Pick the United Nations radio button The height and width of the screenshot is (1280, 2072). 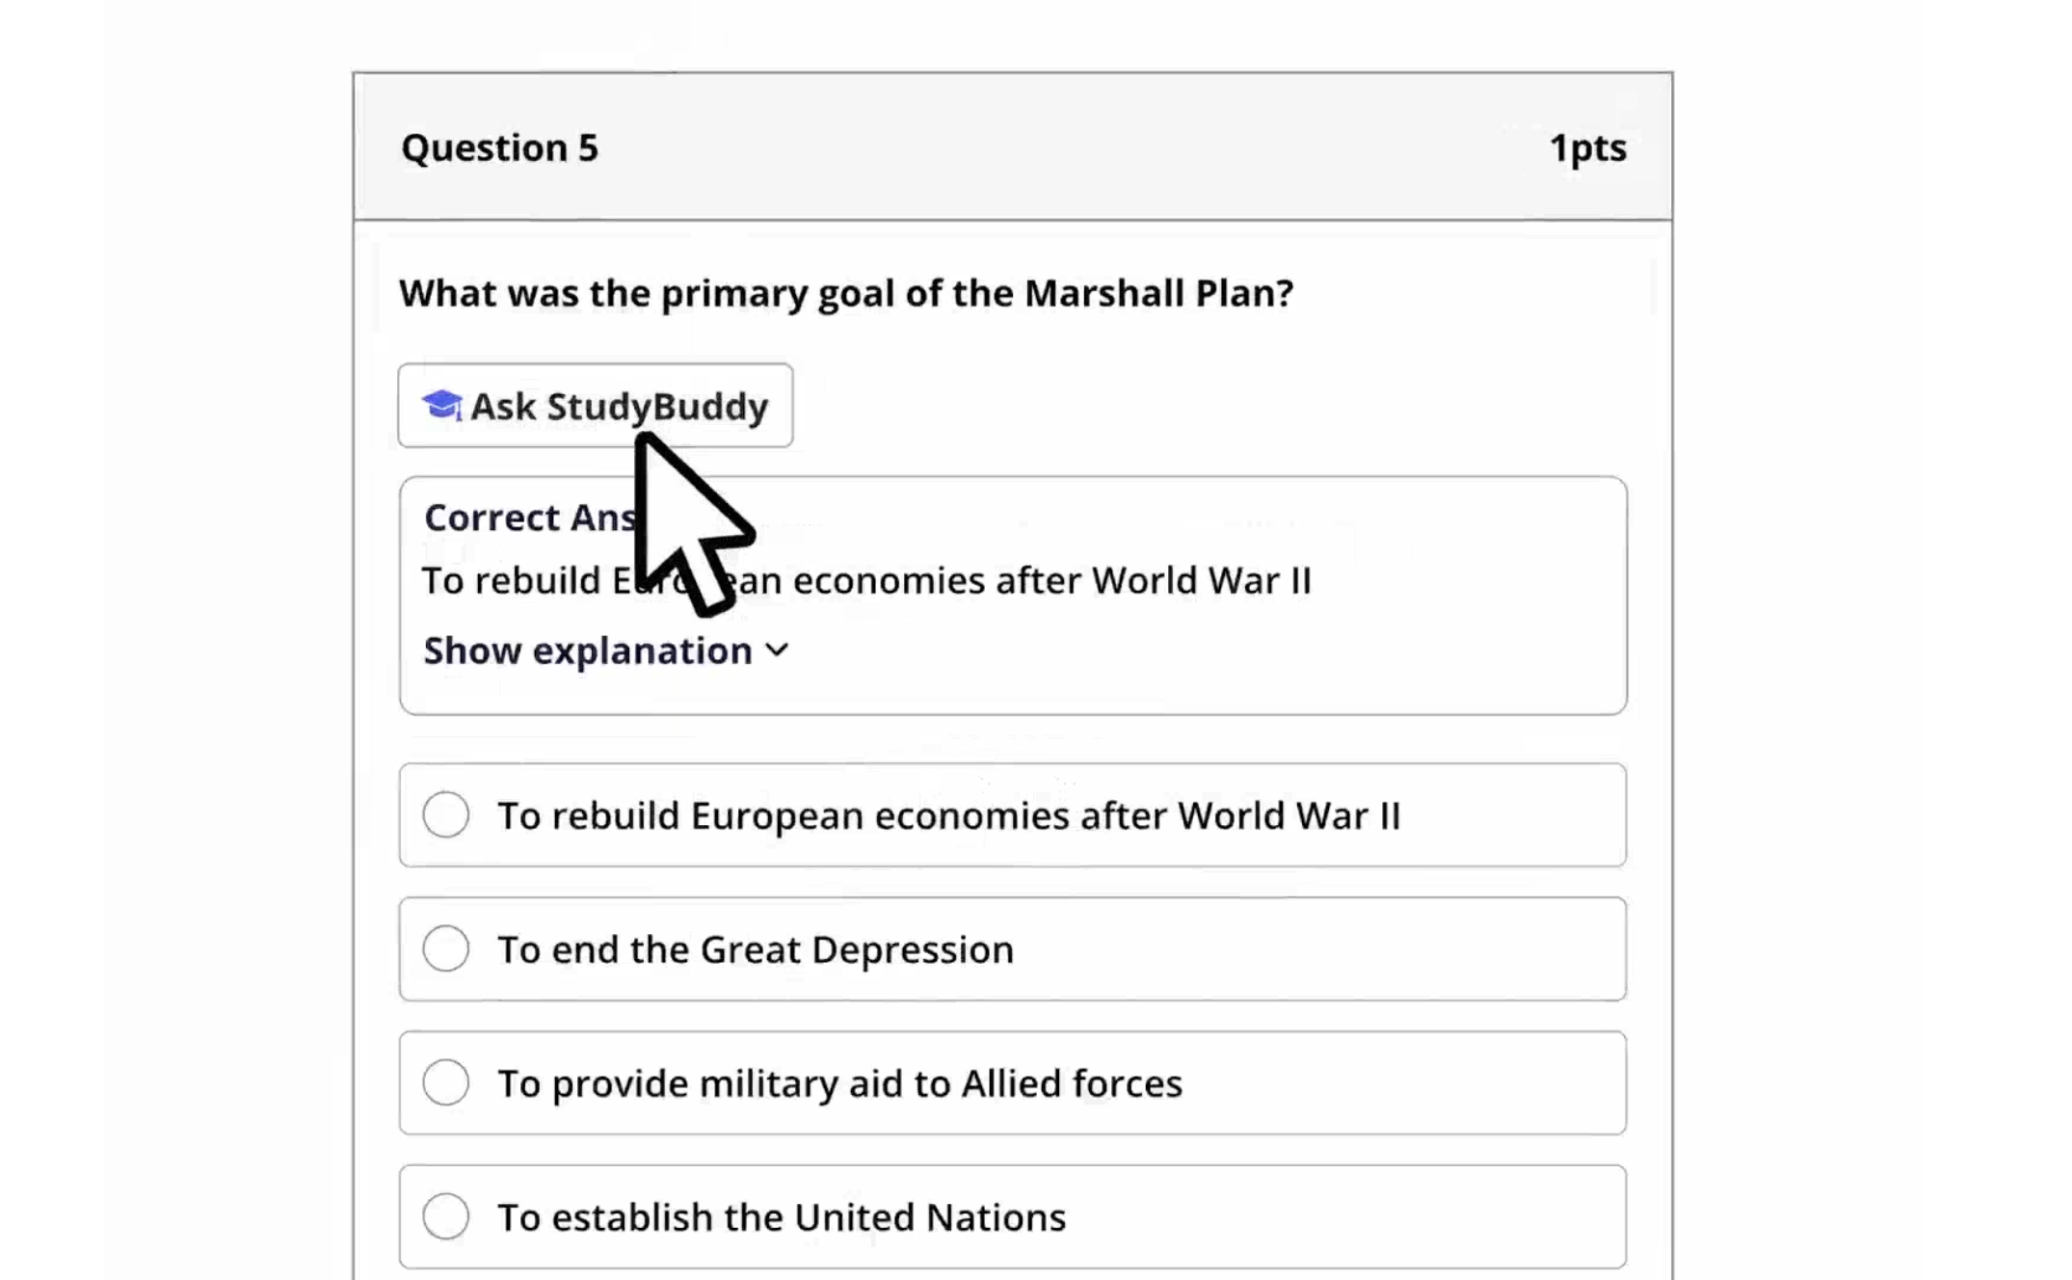click(446, 1217)
